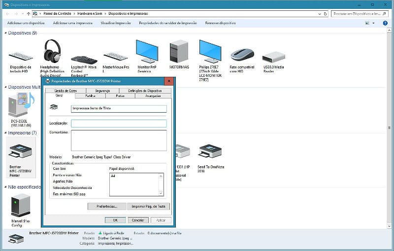Select the Marvell 91xx Config device icon
Screen dimensions: 394x251
coord(21,205)
